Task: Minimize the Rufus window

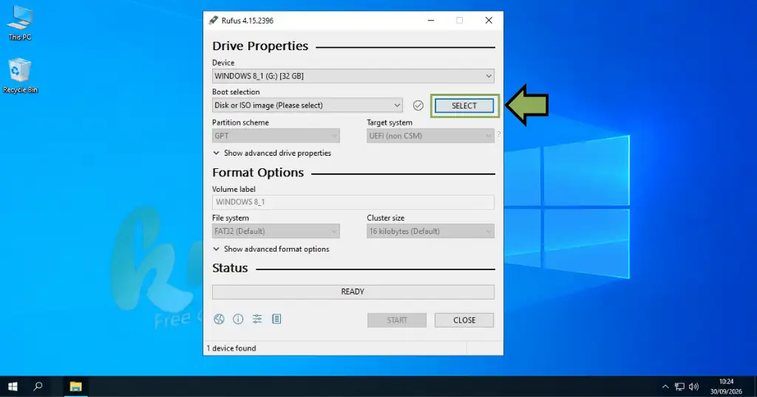Action: [x=431, y=20]
